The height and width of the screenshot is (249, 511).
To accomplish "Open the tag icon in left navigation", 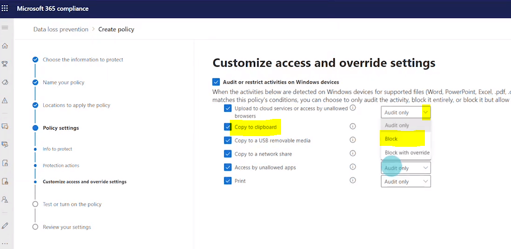I will [5, 82].
